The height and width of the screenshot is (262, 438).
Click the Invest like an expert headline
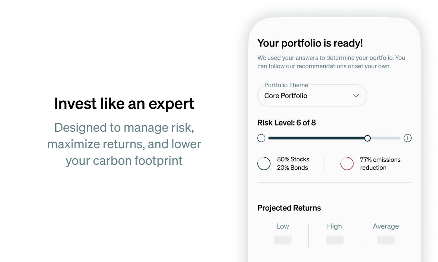pyautogui.click(x=124, y=103)
